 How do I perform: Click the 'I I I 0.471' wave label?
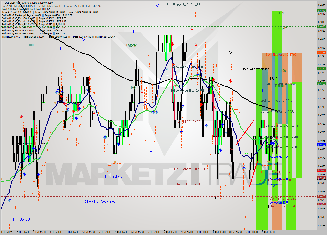click(x=273, y=78)
